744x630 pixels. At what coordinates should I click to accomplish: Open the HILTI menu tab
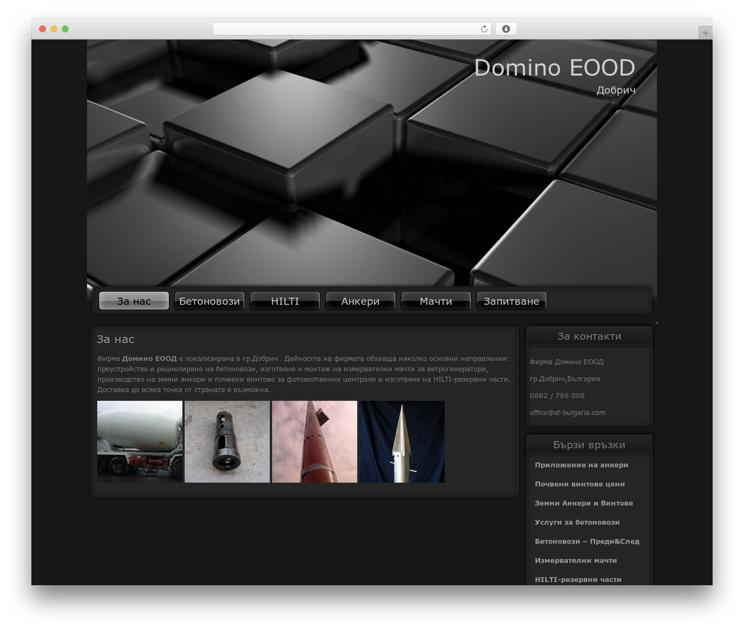point(285,301)
